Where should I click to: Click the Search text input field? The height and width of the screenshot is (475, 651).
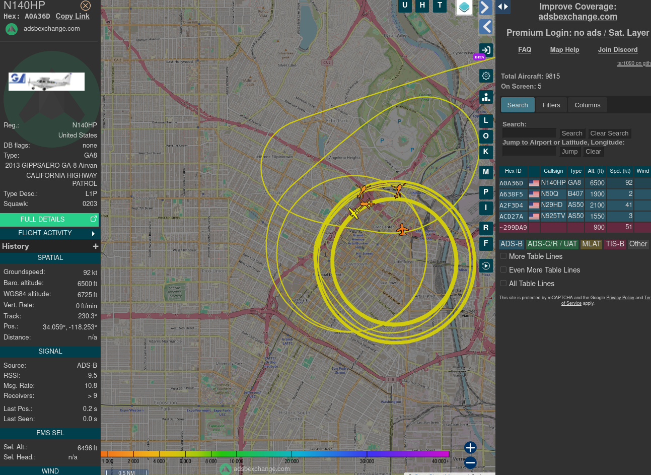point(529,133)
